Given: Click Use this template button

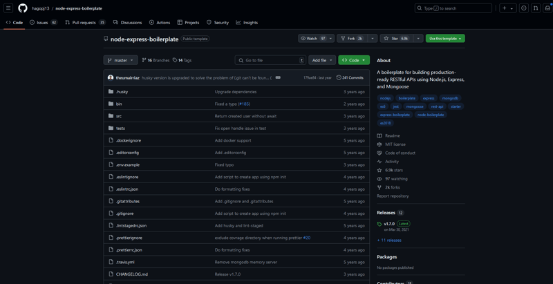Looking at the screenshot, I should pos(445,39).
